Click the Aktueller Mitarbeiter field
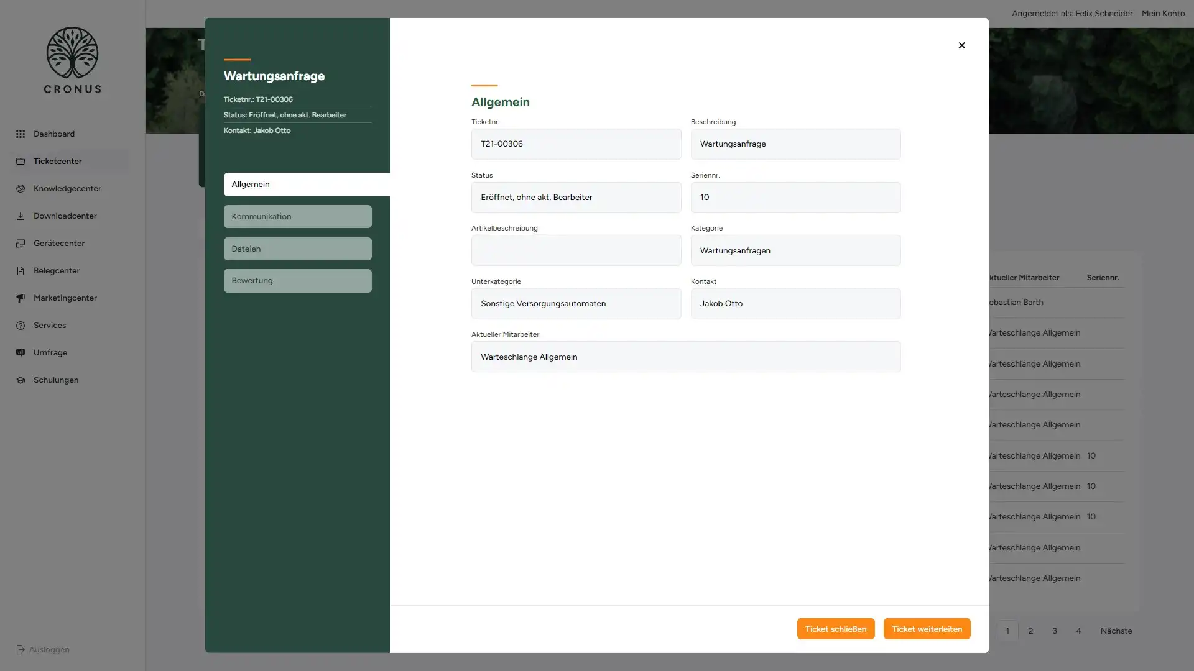 [685, 357]
